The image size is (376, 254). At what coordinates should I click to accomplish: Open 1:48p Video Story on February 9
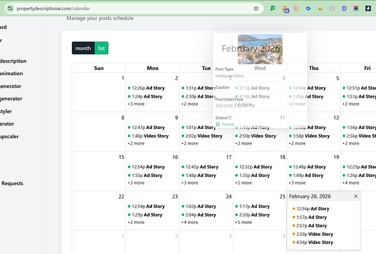coord(148,136)
